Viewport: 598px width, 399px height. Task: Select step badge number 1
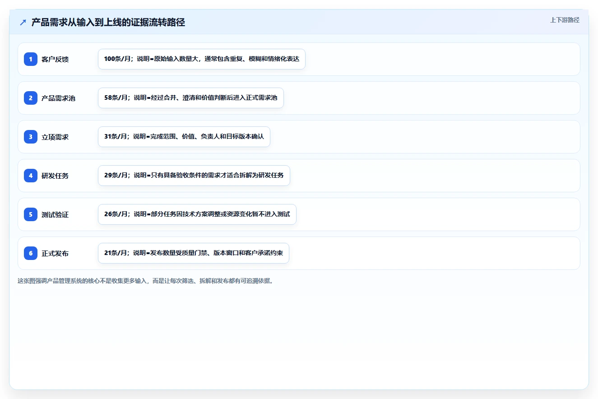(x=31, y=59)
